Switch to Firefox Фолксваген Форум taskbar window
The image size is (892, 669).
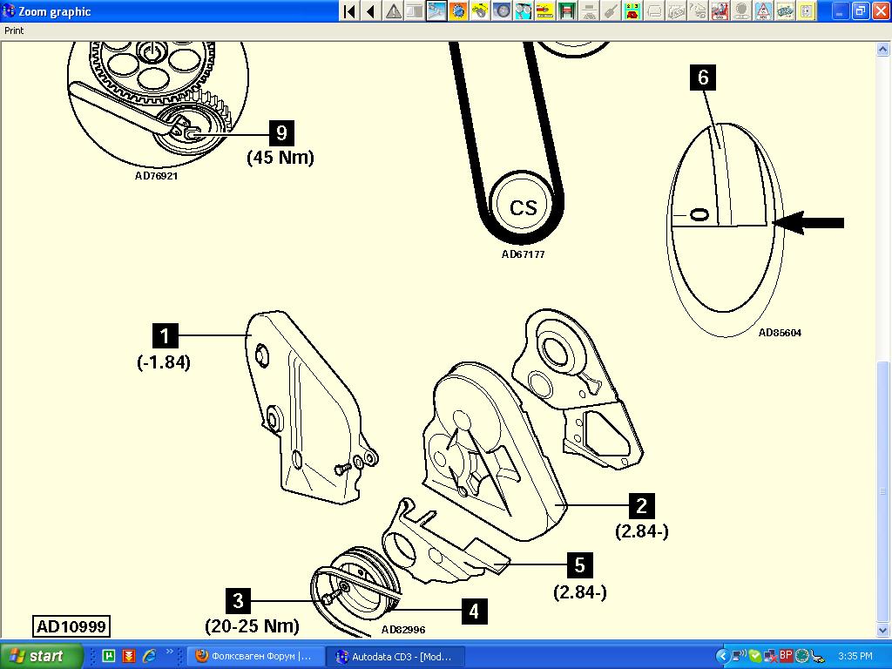pyautogui.click(x=254, y=656)
